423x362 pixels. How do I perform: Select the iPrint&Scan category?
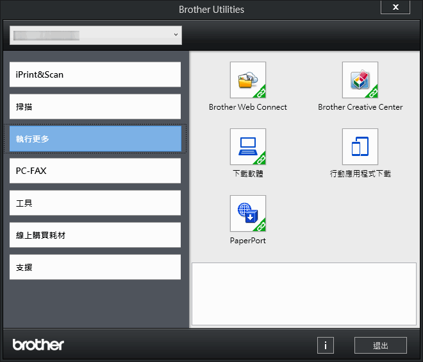point(95,74)
